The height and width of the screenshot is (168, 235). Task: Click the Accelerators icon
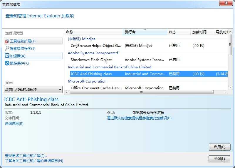coord(7,56)
